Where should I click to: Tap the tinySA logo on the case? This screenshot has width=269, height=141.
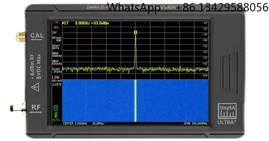(227, 111)
